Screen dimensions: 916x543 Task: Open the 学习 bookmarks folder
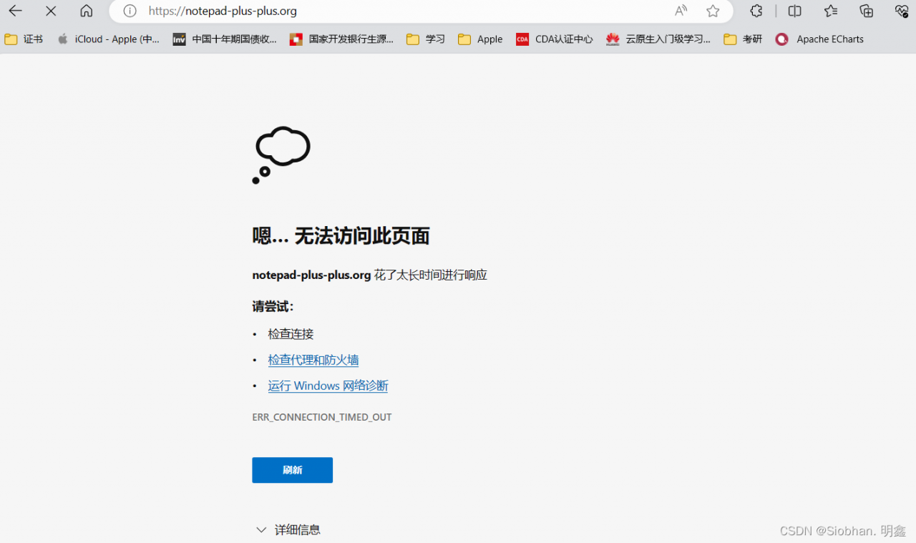click(x=426, y=39)
